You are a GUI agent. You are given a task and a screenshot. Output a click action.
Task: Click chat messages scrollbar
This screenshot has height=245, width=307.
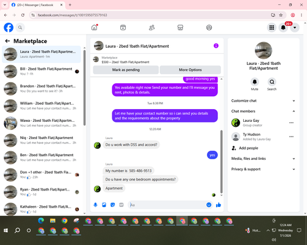point(221,162)
